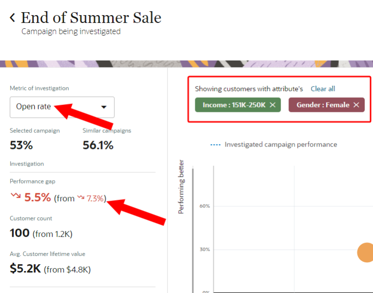The image size is (373, 293).
Task: Click the back arrow beside End of Summer Sale
Action: (x=13, y=18)
